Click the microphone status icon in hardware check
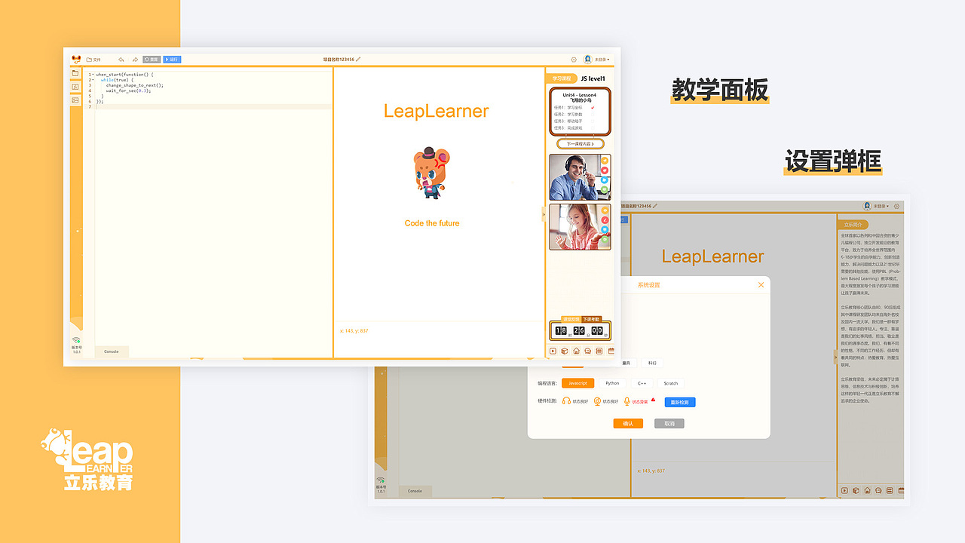Screen dimensions: 965x543 pos(627,401)
